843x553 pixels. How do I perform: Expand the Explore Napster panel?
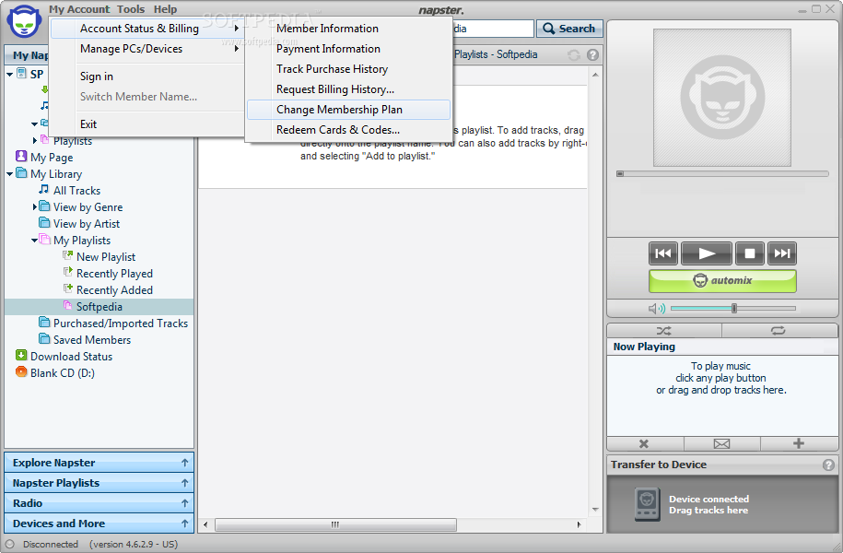point(99,463)
